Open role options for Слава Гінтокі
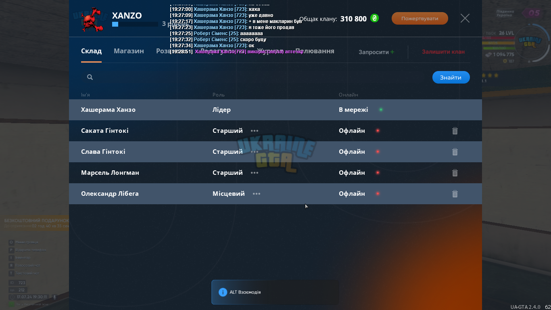The width and height of the screenshot is (551, 310). click(x=255, y=152)
